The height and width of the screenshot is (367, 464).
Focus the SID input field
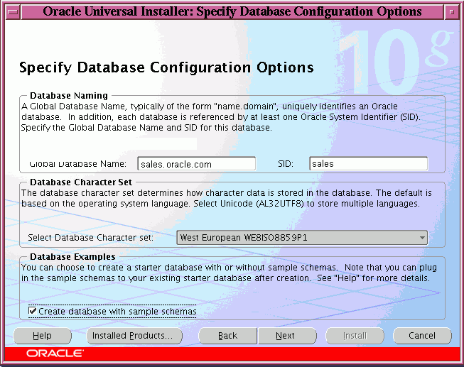(x=368, y=164)
